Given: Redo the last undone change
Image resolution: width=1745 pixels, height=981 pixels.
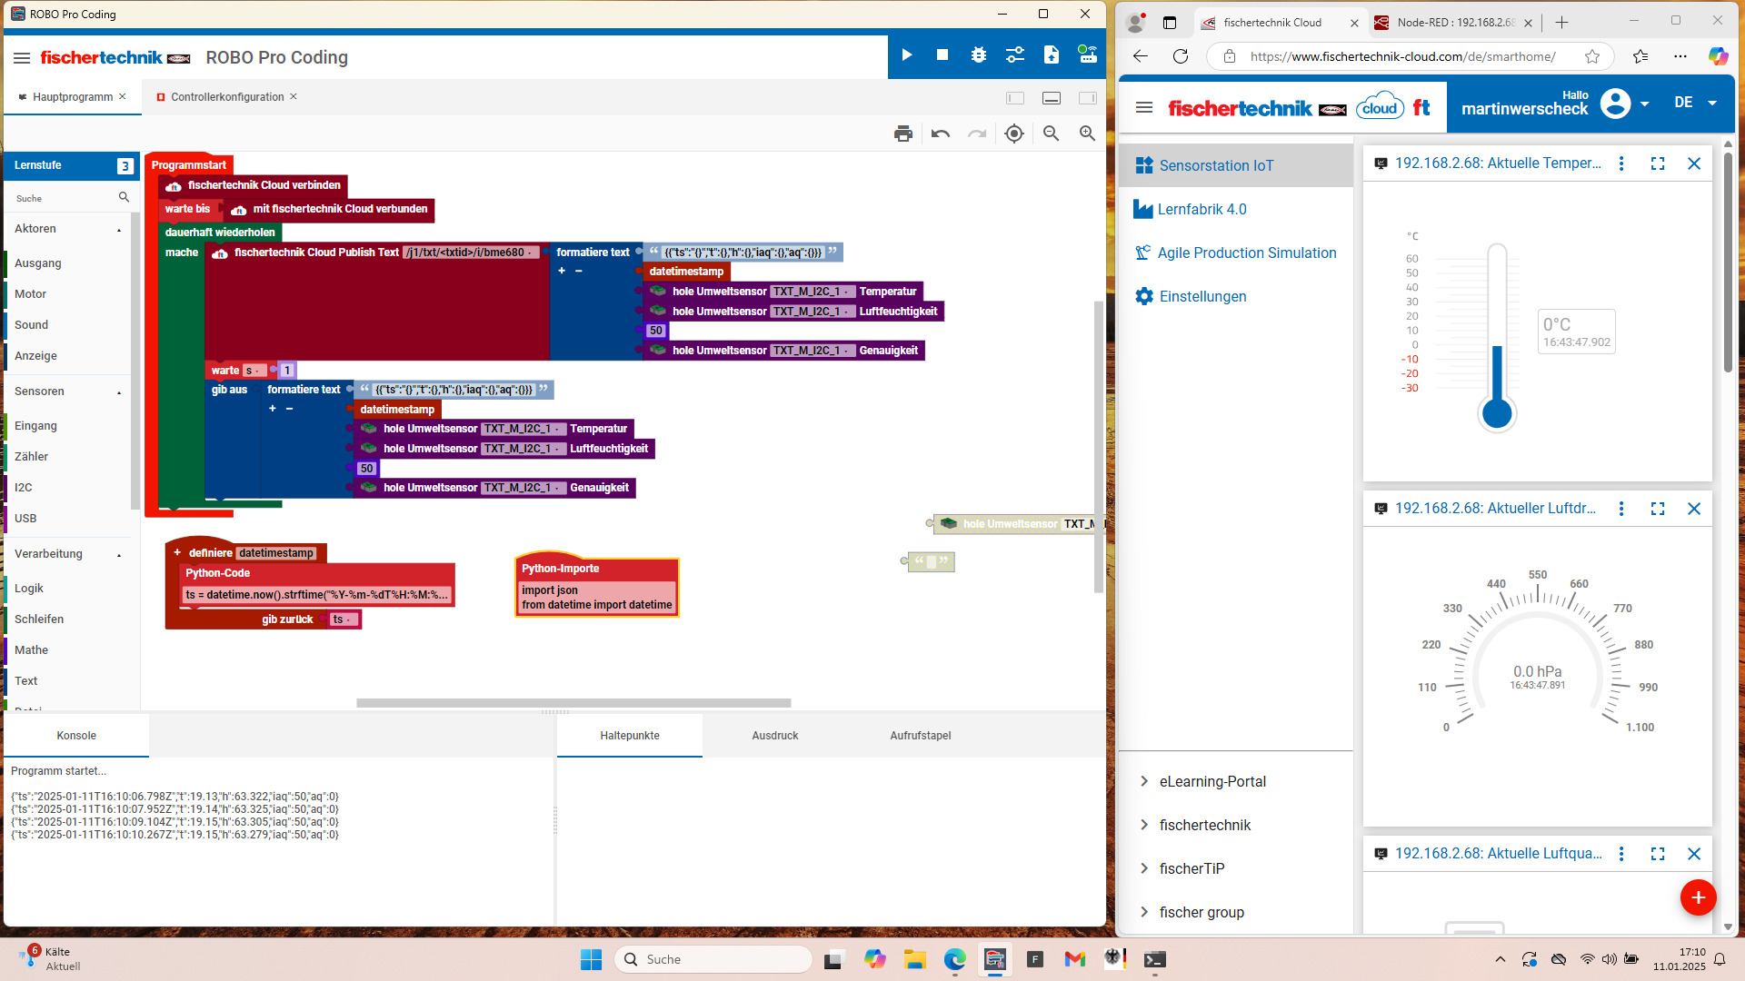Looking at the screenshot, I should coord(977,134).
